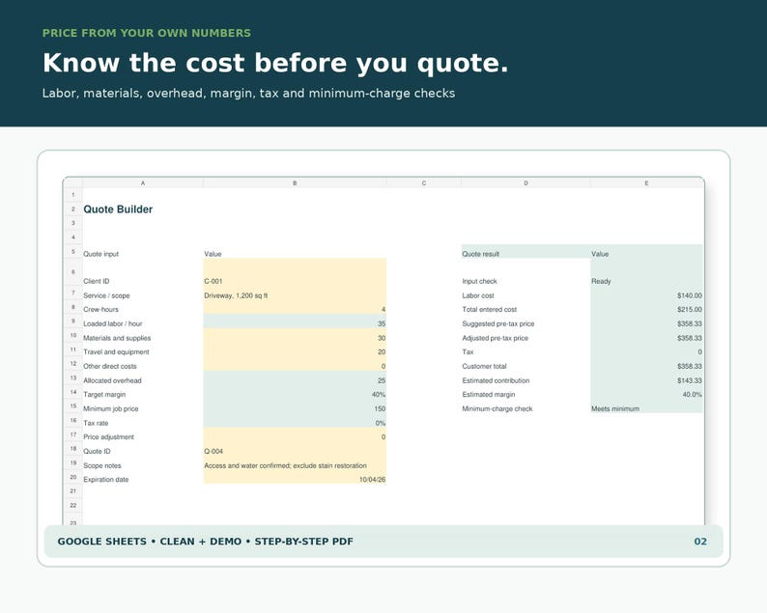Image resolution: width=767 pixels, height=613 pixels.
Task: Click the Quote Builder title cell
Action: [118, 209]
